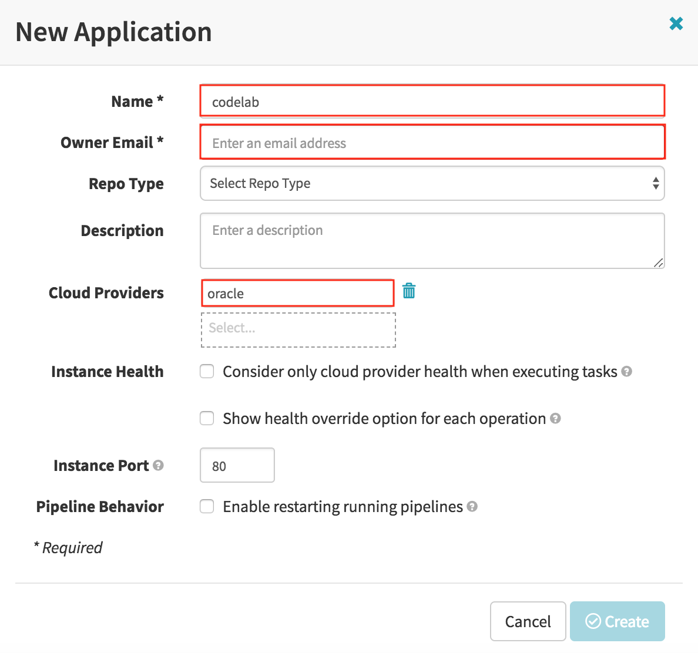This screenshot has width=698, height=653.
Task: Enable consider only cloud provider health checkbox
Action: (207, 372)
